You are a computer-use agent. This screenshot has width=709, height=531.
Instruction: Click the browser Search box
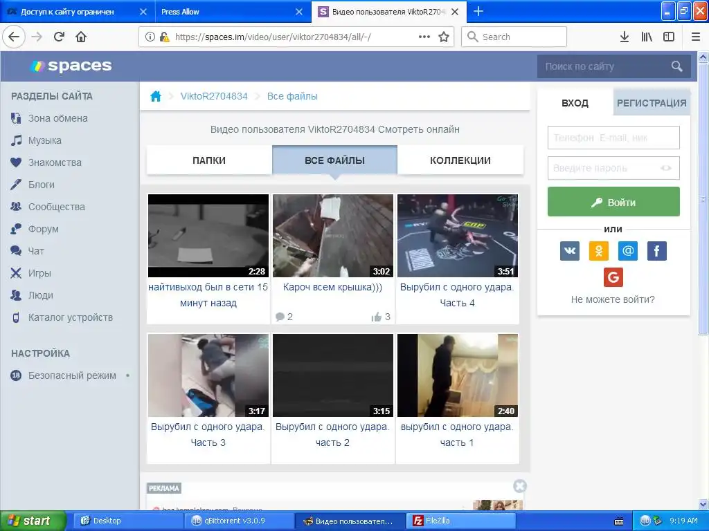(x=514, y=37)
